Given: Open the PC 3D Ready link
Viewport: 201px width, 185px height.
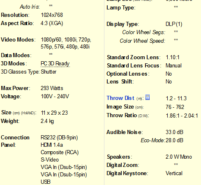Looking at the screenshot, I should [55, 64].
